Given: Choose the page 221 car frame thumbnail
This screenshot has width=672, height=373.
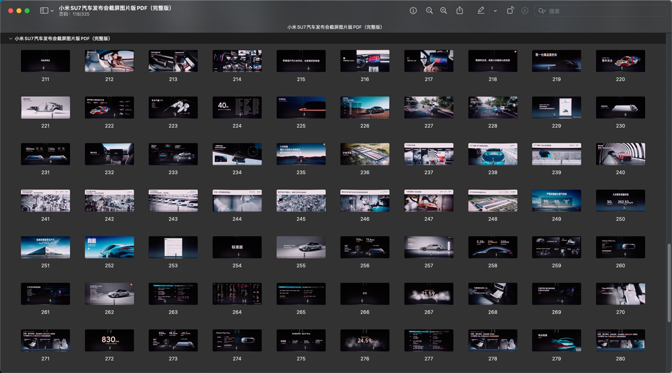Looking at the screenshot, I should [x=45, y=108].
